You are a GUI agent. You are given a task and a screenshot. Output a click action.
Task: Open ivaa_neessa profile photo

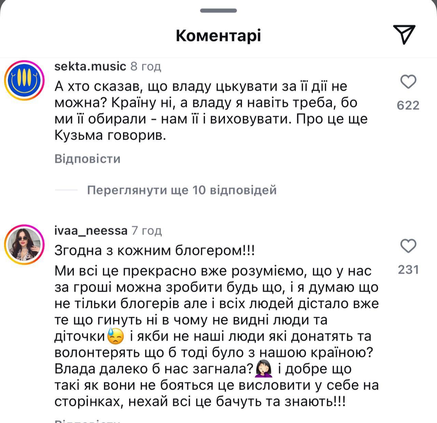(25, 244)
